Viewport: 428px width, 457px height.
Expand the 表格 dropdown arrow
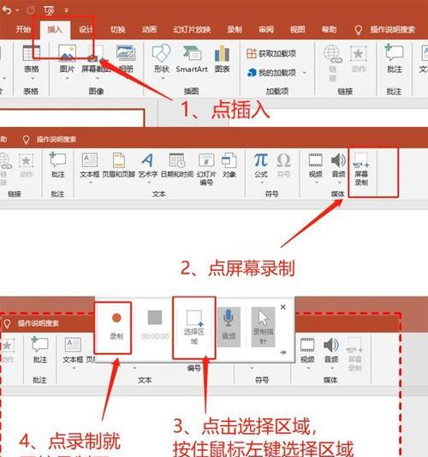coord(32,78)
